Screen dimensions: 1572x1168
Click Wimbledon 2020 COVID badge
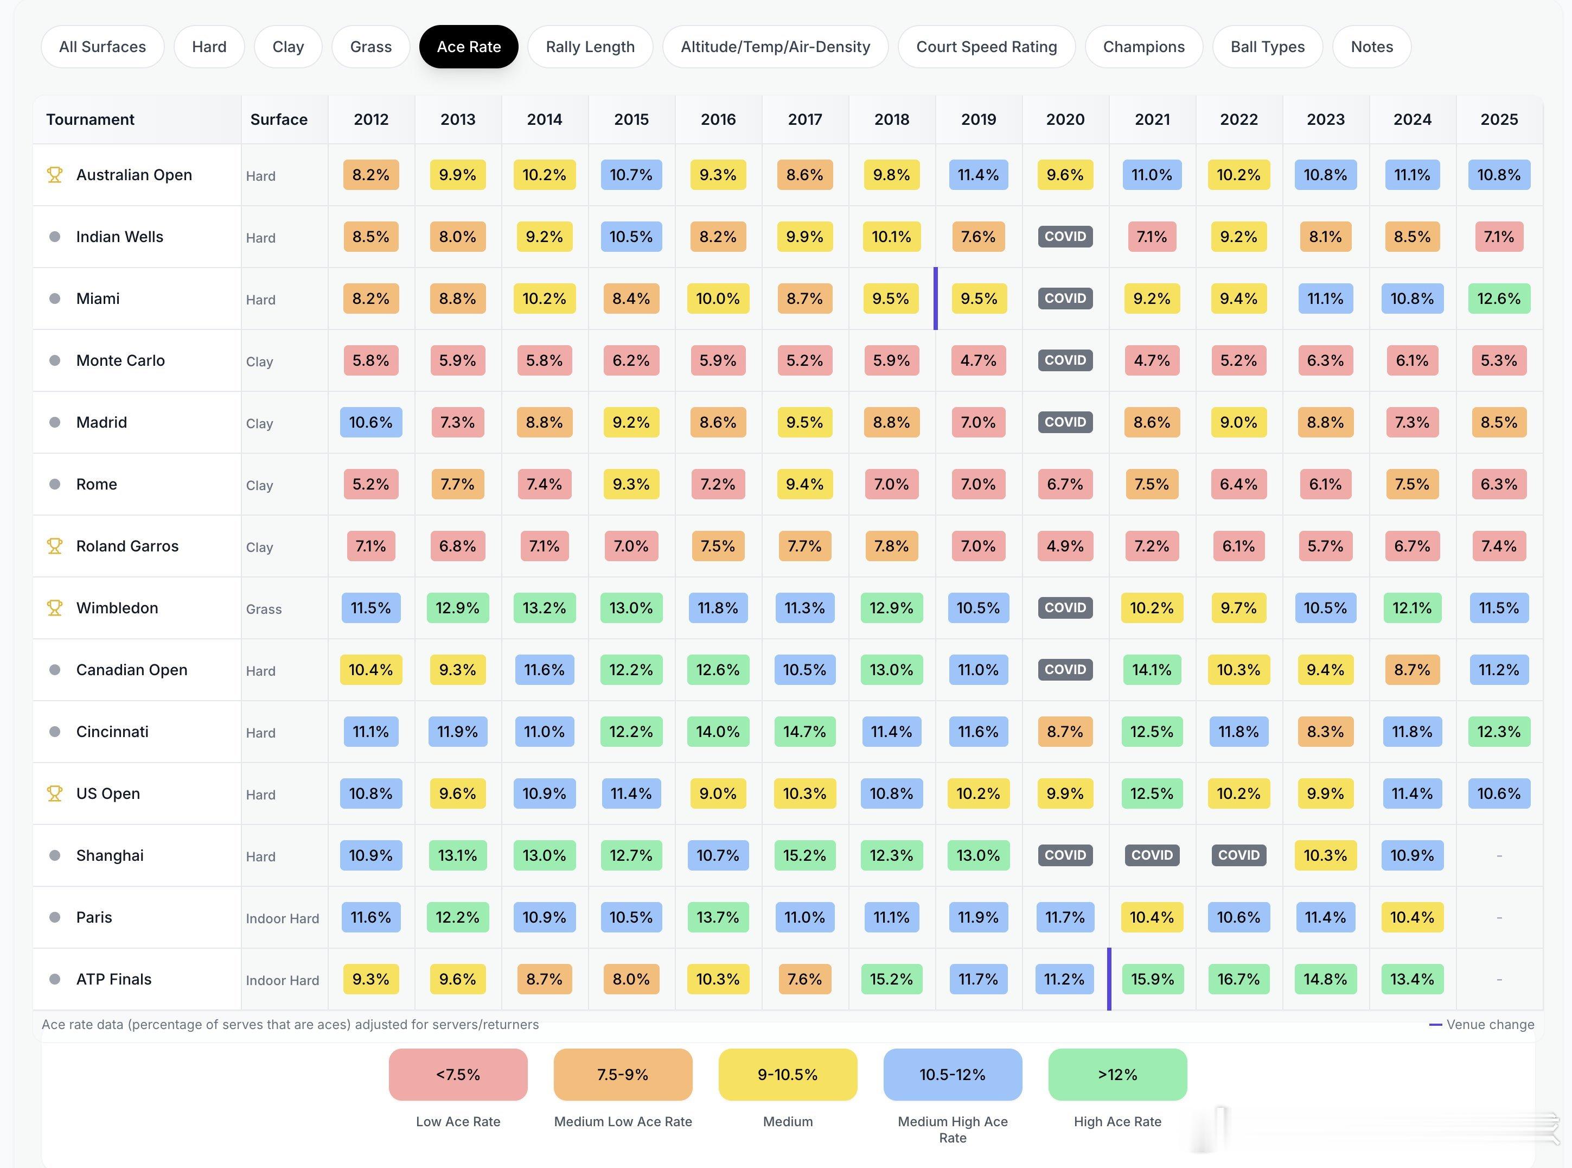(1065, 608)
